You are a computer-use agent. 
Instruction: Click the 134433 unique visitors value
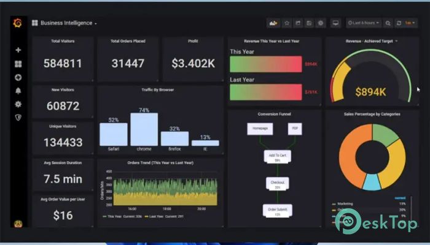tap(63, 142)
